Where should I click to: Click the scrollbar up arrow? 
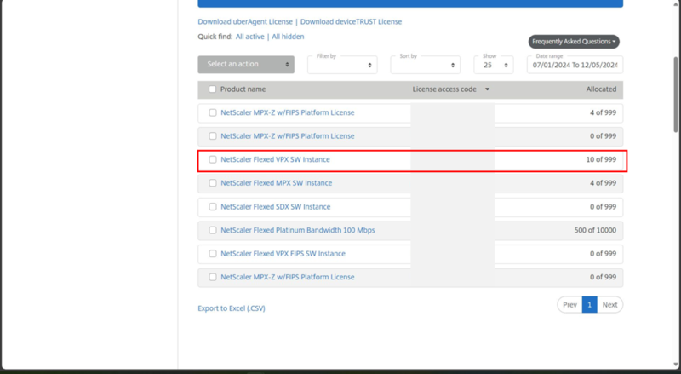676,3
